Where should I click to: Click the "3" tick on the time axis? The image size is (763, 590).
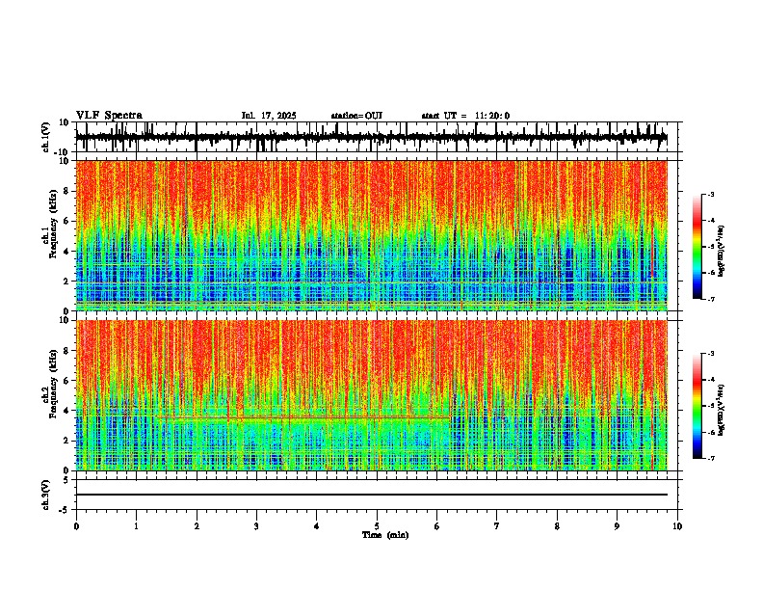pyautogui.click(x=256, y=526)
